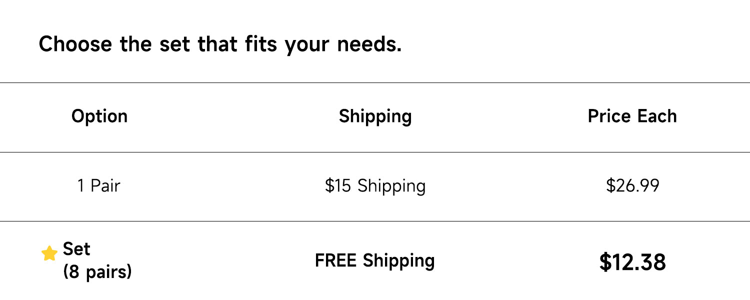The width and height of the screenshot is (750, 300).
Task: Click the (8 pairs) text
Action: point(97,272)
